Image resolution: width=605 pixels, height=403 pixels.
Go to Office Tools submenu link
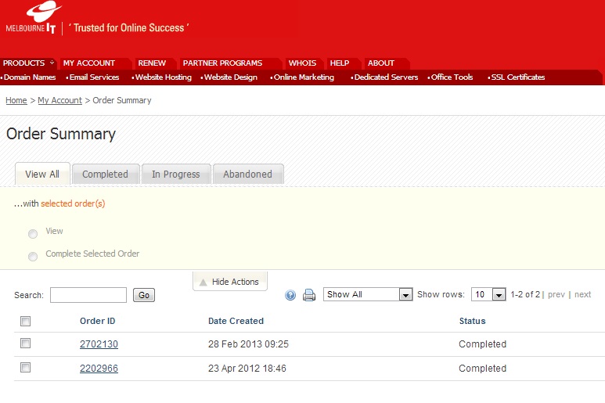(452, 77)
